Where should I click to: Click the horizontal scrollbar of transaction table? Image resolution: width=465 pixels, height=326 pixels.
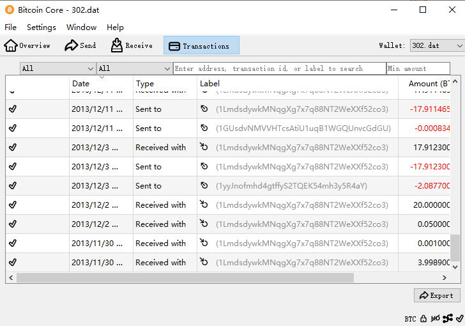185,277
